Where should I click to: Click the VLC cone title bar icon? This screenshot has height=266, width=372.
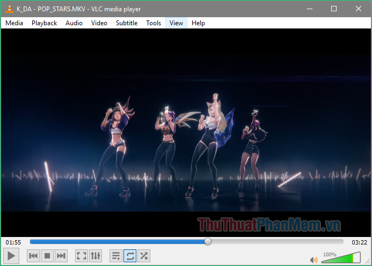10,9
